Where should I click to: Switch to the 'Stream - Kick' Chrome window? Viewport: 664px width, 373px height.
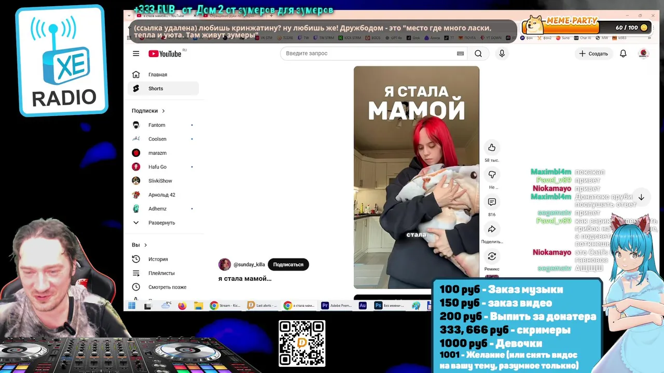(x=225, y=306)
